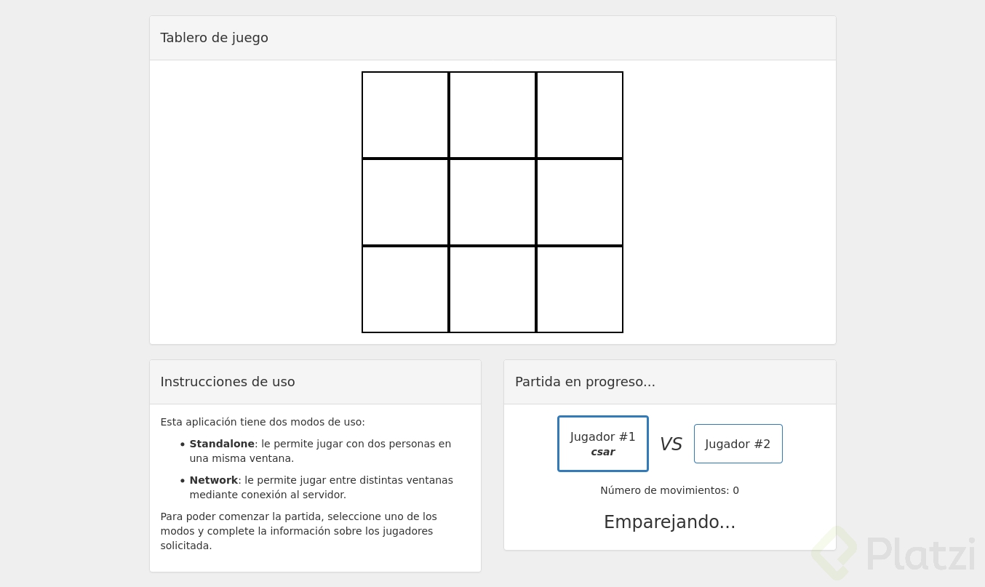The image size is (985, 587).
Task: Click the top-center cell of the grid
Action: click(x=492, y=115)
